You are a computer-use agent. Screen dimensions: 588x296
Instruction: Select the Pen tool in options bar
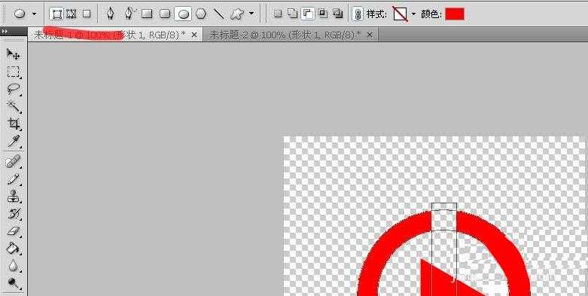click(110, 14)
